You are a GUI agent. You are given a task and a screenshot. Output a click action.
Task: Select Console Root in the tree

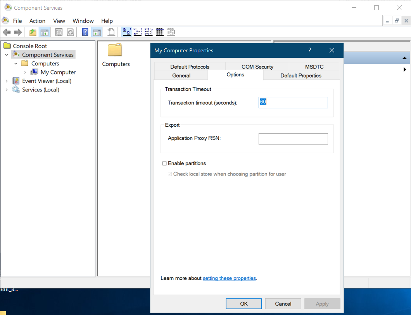pos(30,46)
